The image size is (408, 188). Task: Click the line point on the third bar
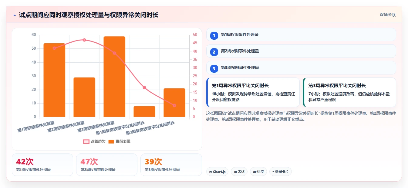tap(114, 53)
